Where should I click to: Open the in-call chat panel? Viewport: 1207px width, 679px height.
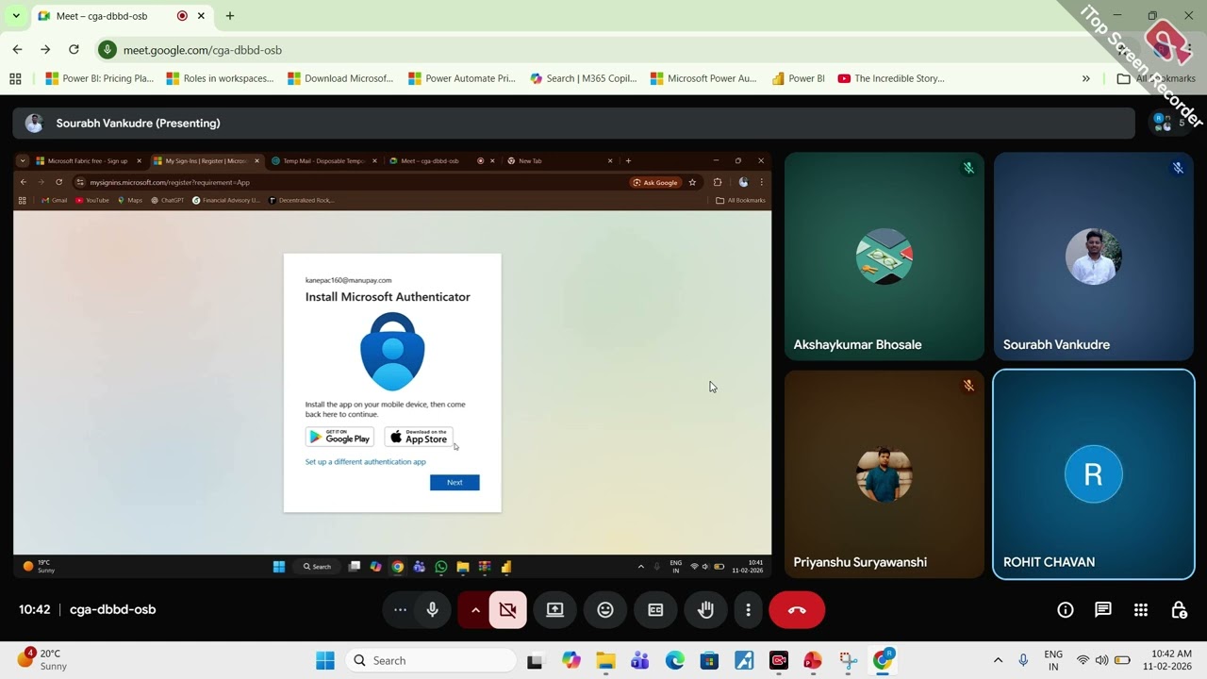click(x=1103, y=610)
